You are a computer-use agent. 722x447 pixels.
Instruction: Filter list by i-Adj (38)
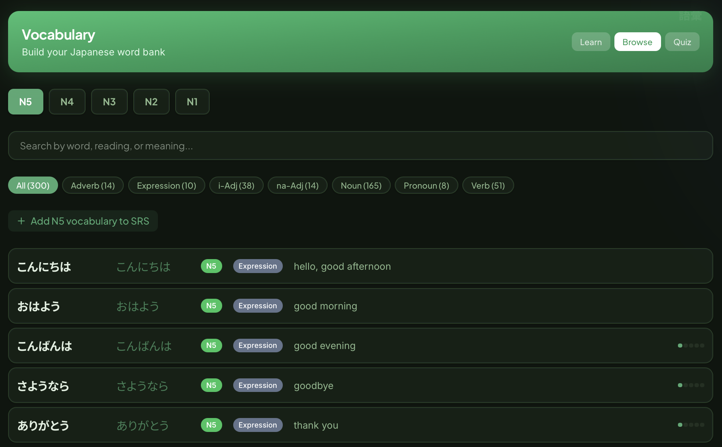236,185
